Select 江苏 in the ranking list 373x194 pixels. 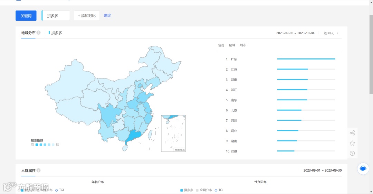[234, 70]
